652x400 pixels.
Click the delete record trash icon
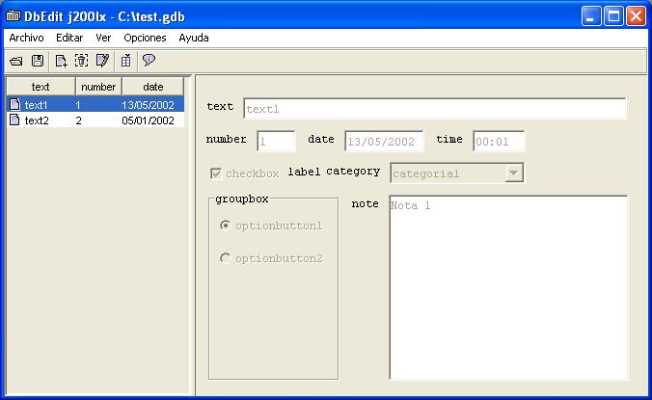point(82,61)
